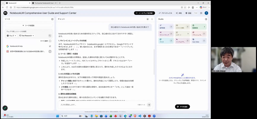Click the browser home icon
Screen dimensions: 257x119
click(11, 7)
